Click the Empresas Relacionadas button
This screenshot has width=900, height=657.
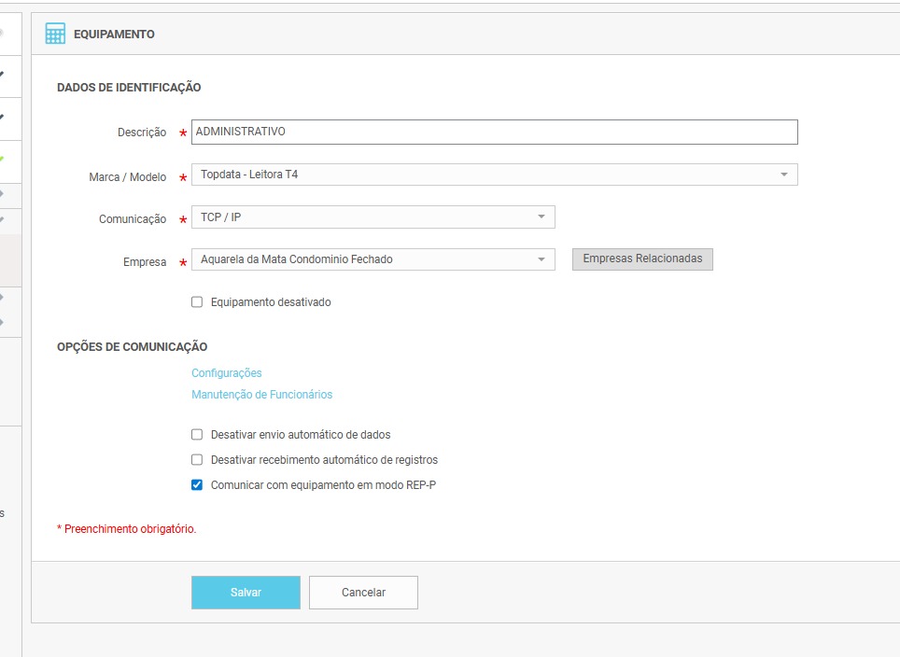(642, 259)
